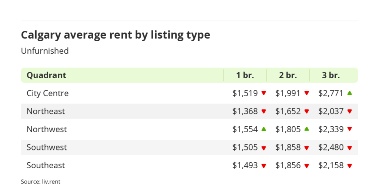
Task: Click the Quadrant column header
Action: pos(46,75)
